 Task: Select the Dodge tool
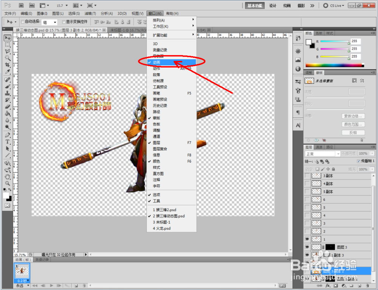8,127
